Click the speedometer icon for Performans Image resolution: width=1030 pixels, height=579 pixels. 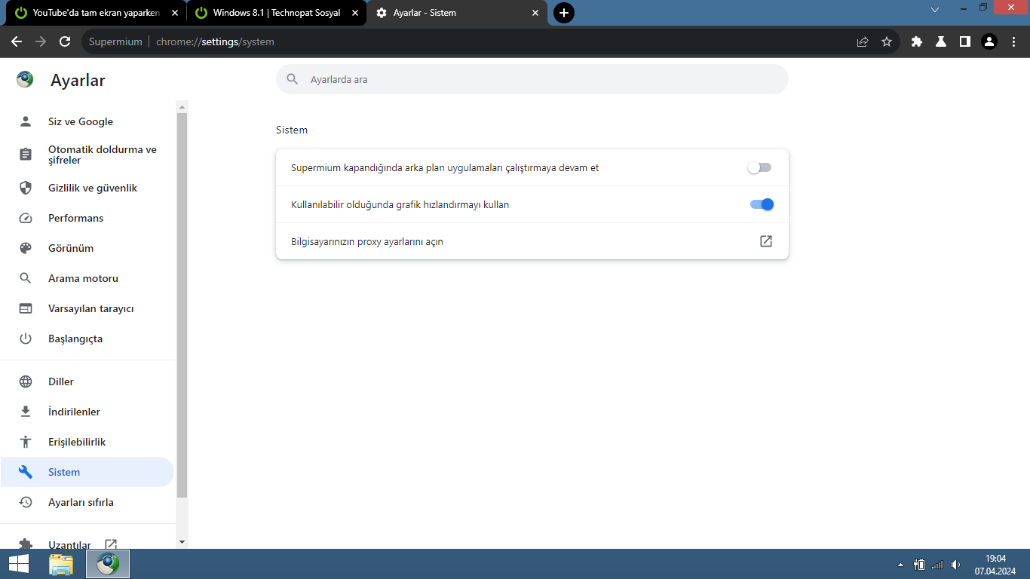[26, 218]
